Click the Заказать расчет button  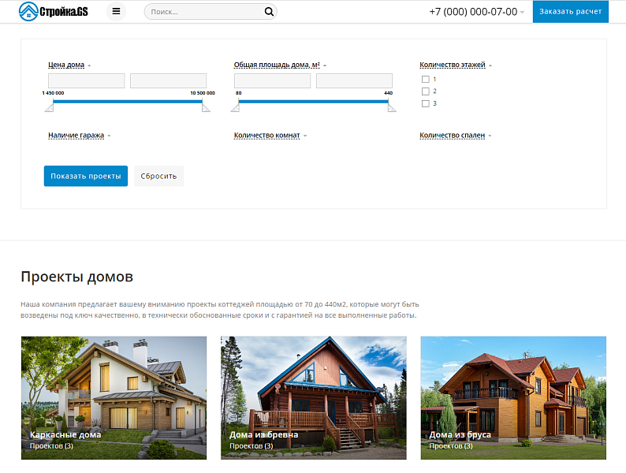[x=570, y=12]
